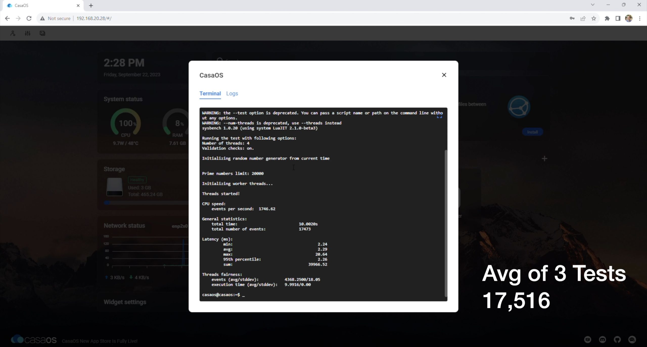This screenshot has height=347, width=647.
Task: Toggle the browser side panel
Action: [618, 18]
